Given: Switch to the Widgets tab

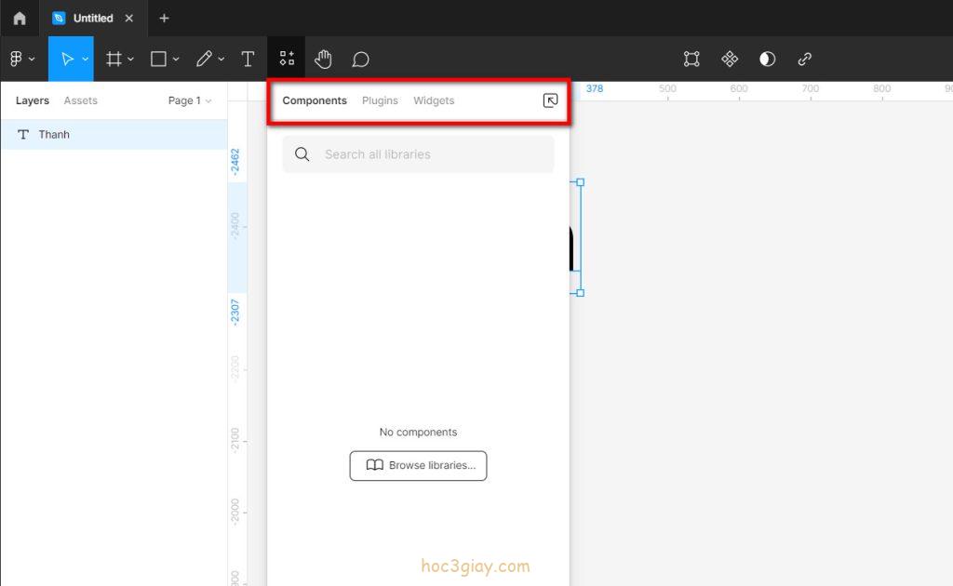Looking at the screenshot, I should point(434,100).
